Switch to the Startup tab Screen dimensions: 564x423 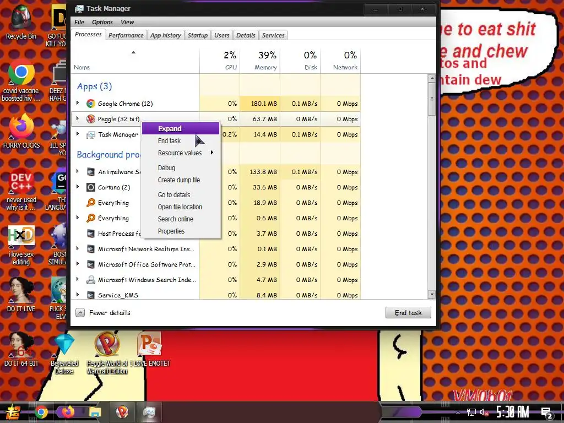coord(198,35)
